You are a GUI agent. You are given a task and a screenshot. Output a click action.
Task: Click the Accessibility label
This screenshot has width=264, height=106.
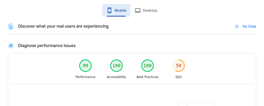[116, 77]
